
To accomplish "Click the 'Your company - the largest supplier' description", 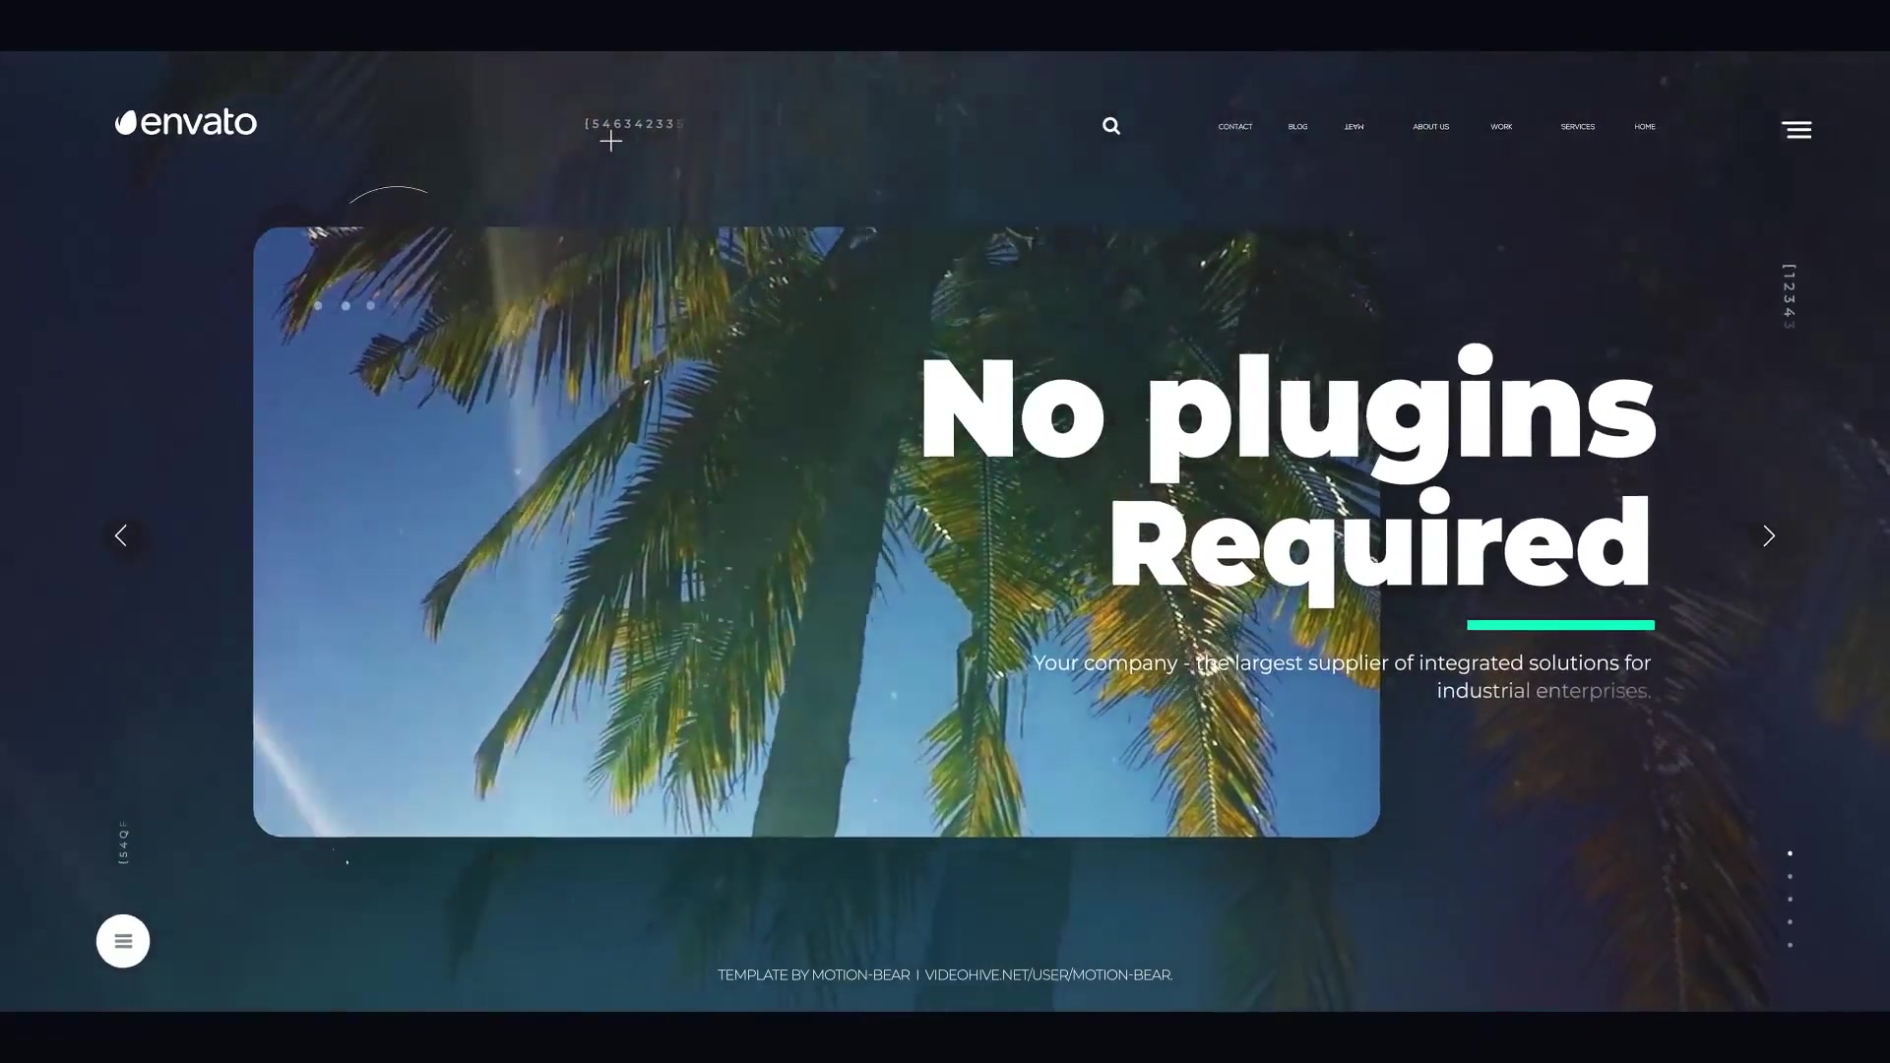I will pyautogui.click(x=1342, y=676).
